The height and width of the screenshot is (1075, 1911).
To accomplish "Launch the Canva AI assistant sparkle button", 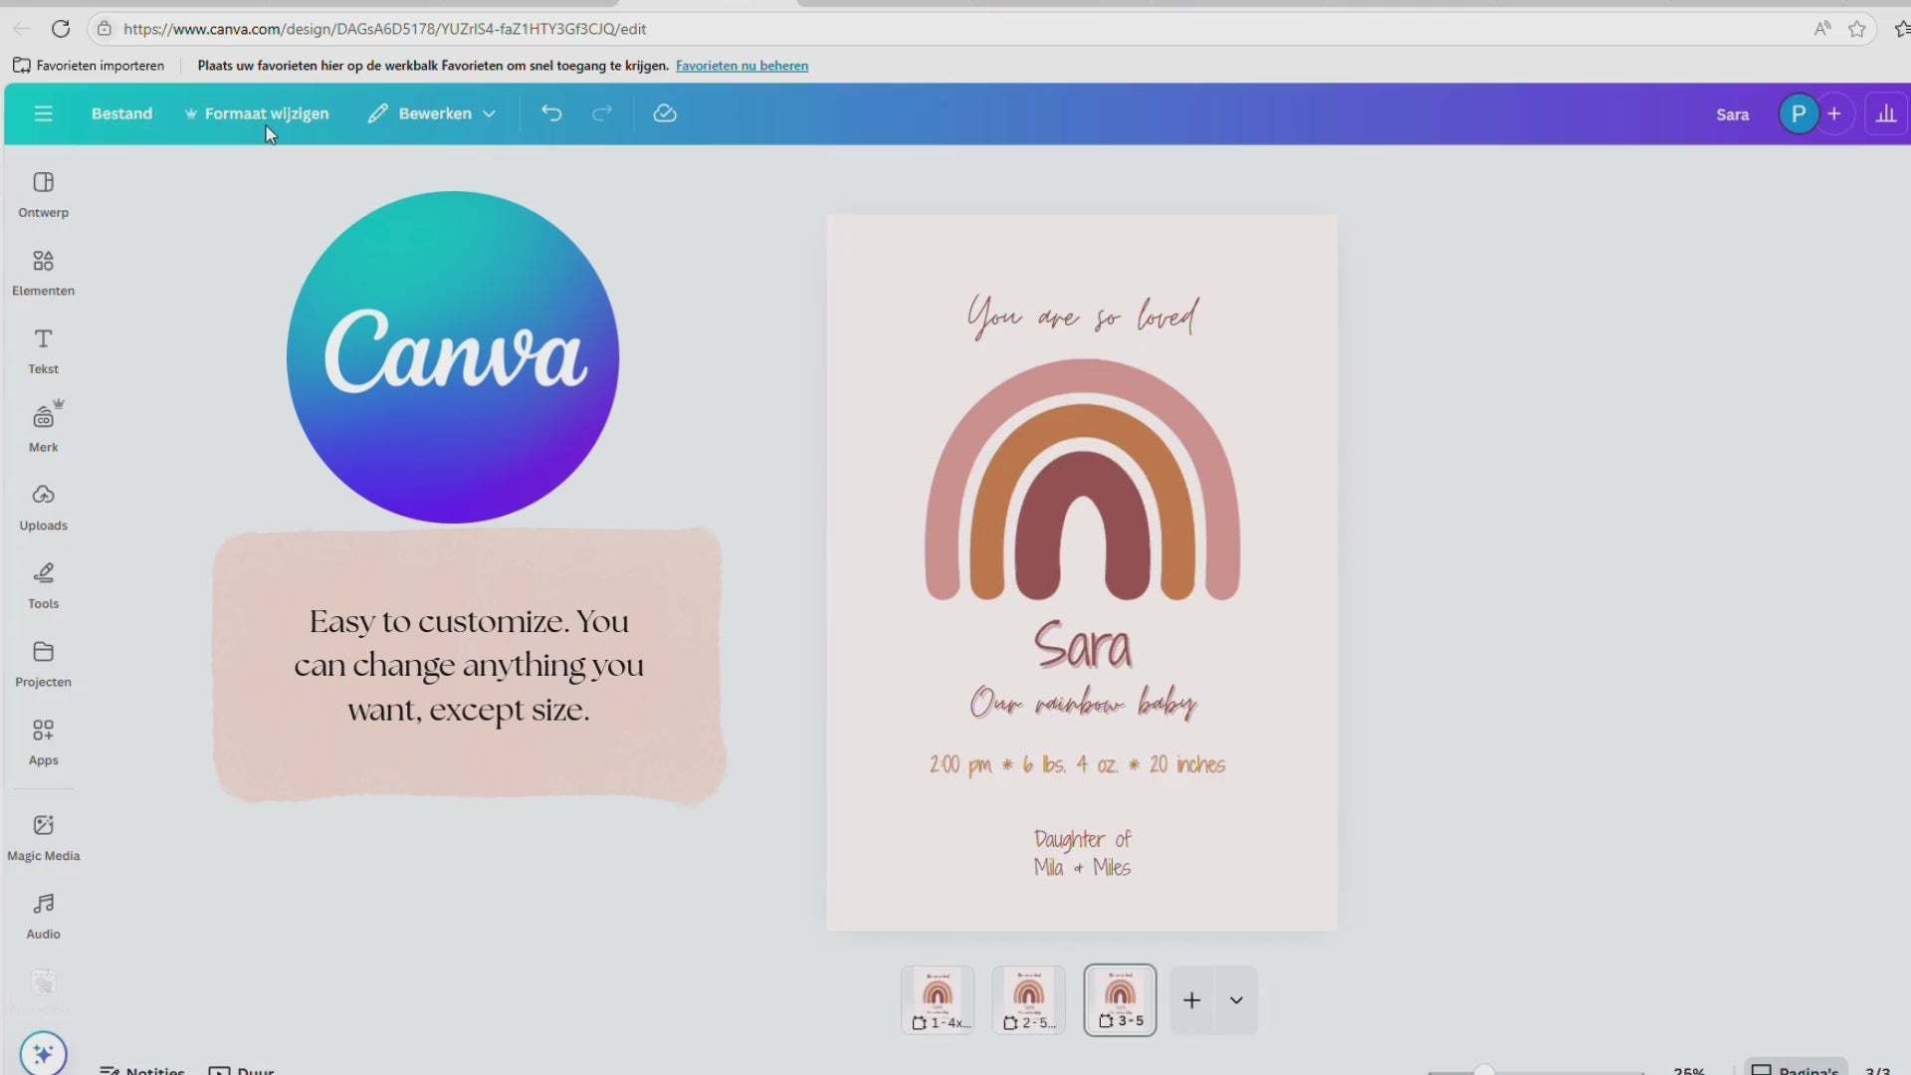I will 43,1053.
